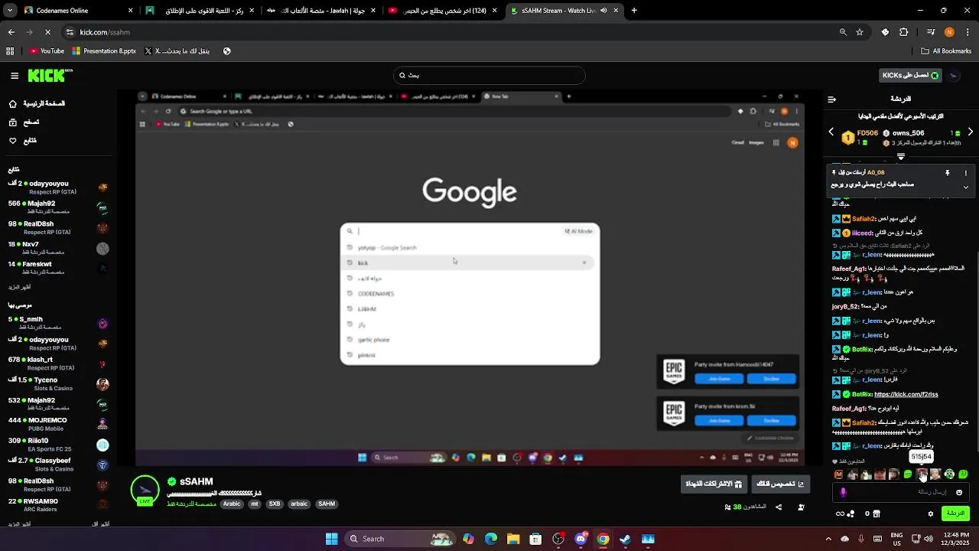Image resolution: width=979 pixels, height=551 pixels.
Task: Open the odayyouyou channel in the Following list
Action: (57, 187)
